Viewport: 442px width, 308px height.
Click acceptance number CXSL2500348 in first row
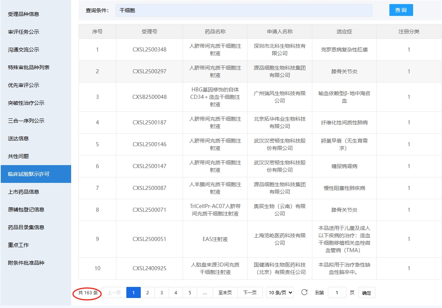click(149, 50)
